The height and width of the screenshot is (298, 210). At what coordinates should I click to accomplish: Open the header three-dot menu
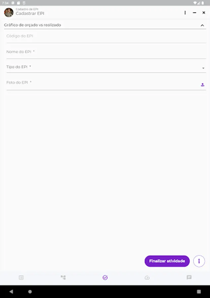[185, 13]
